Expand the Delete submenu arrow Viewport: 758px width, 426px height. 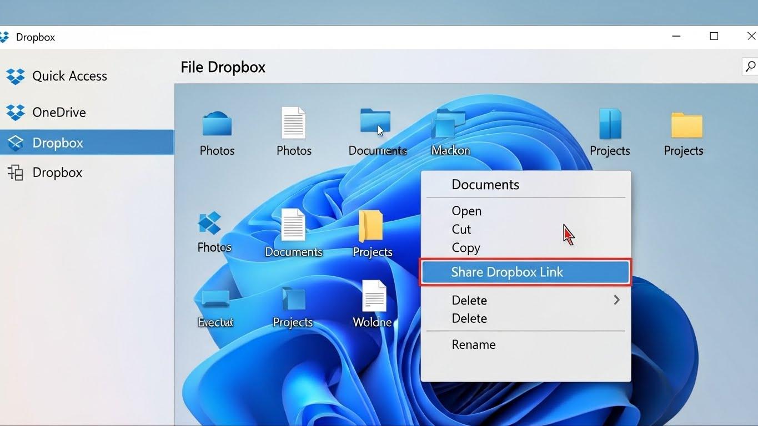point(616,300)
